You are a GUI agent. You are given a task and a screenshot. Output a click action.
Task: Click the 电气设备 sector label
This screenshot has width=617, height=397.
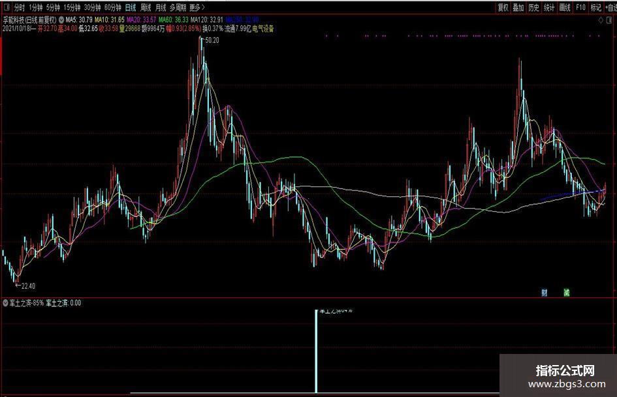coord(263,29)
